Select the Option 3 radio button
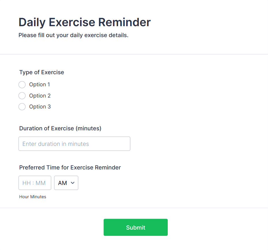Image resolution: width=268 pixels, height=250 pixels. [22, 107]
